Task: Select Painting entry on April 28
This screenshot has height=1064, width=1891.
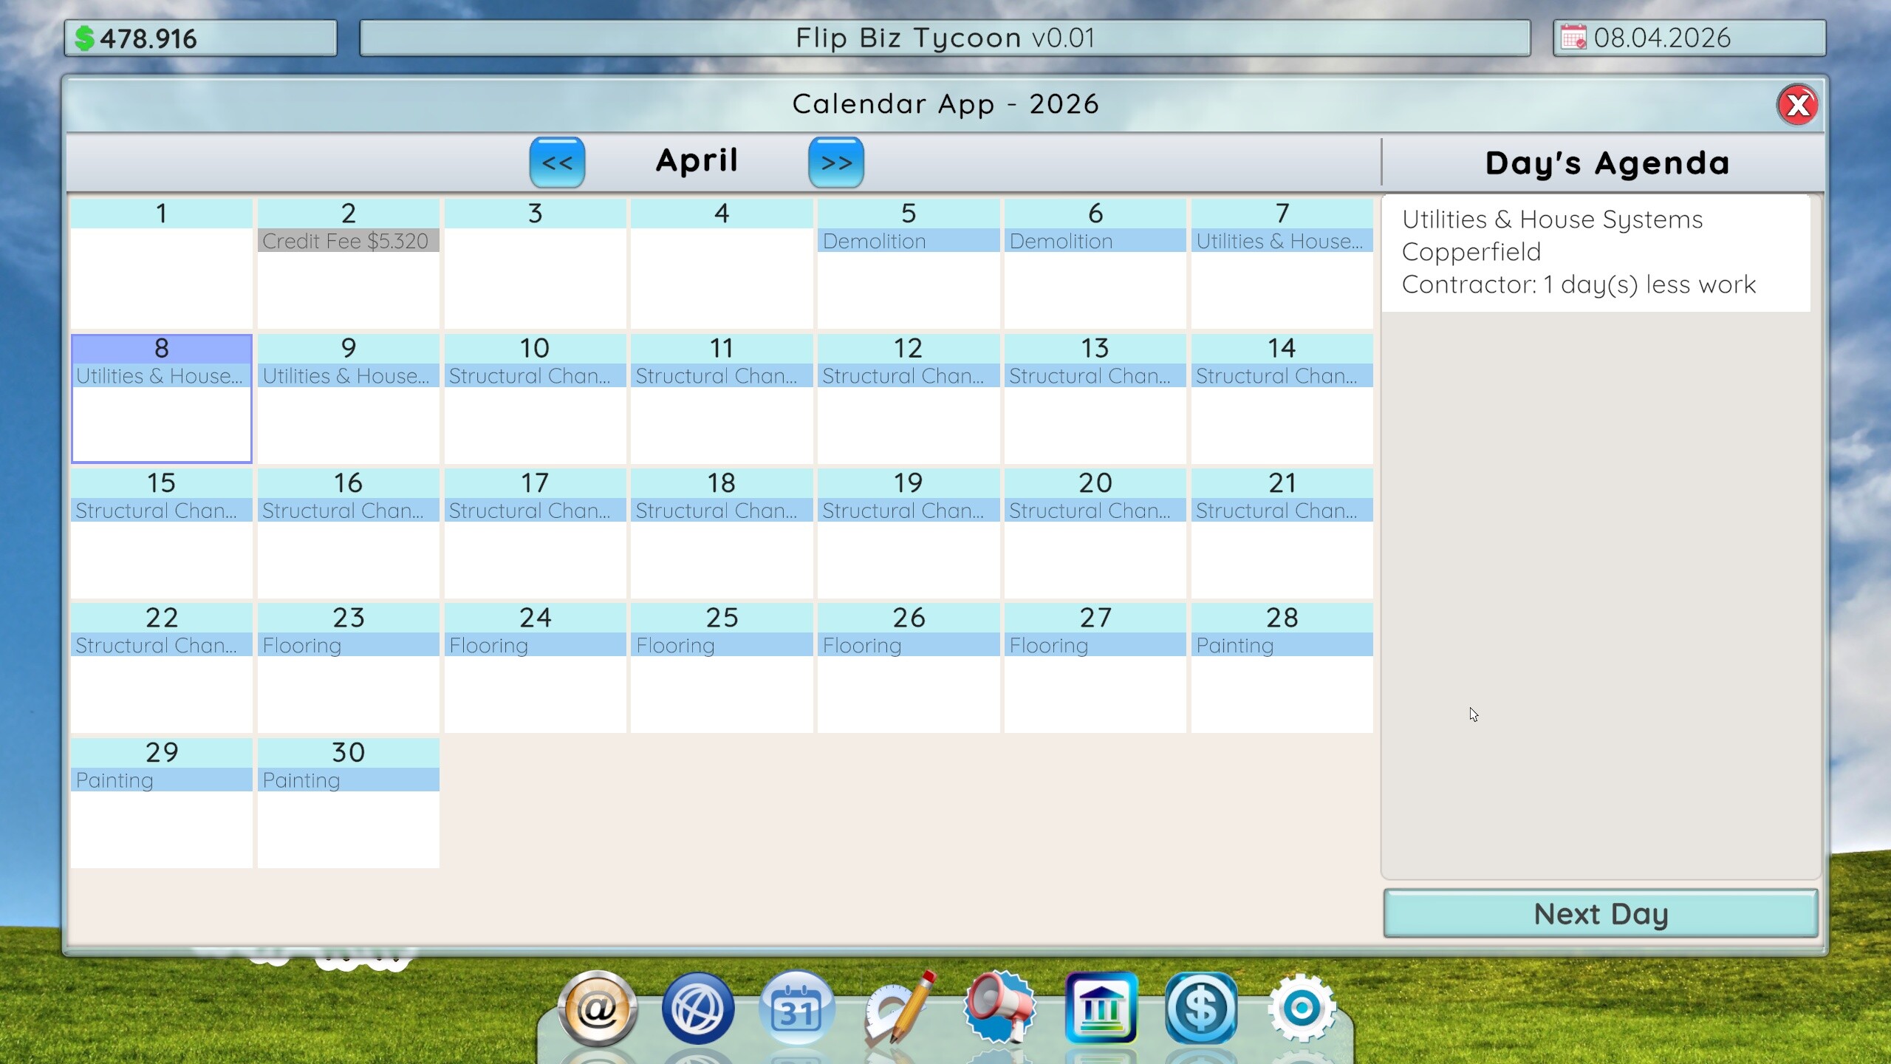Action: (1282, 645)
